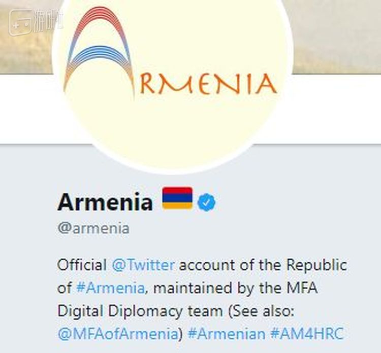This screenshot has width=381, height=353.
Task: Visit the @MFAofArmenia mention link
Action: click(x=118, y=334)
